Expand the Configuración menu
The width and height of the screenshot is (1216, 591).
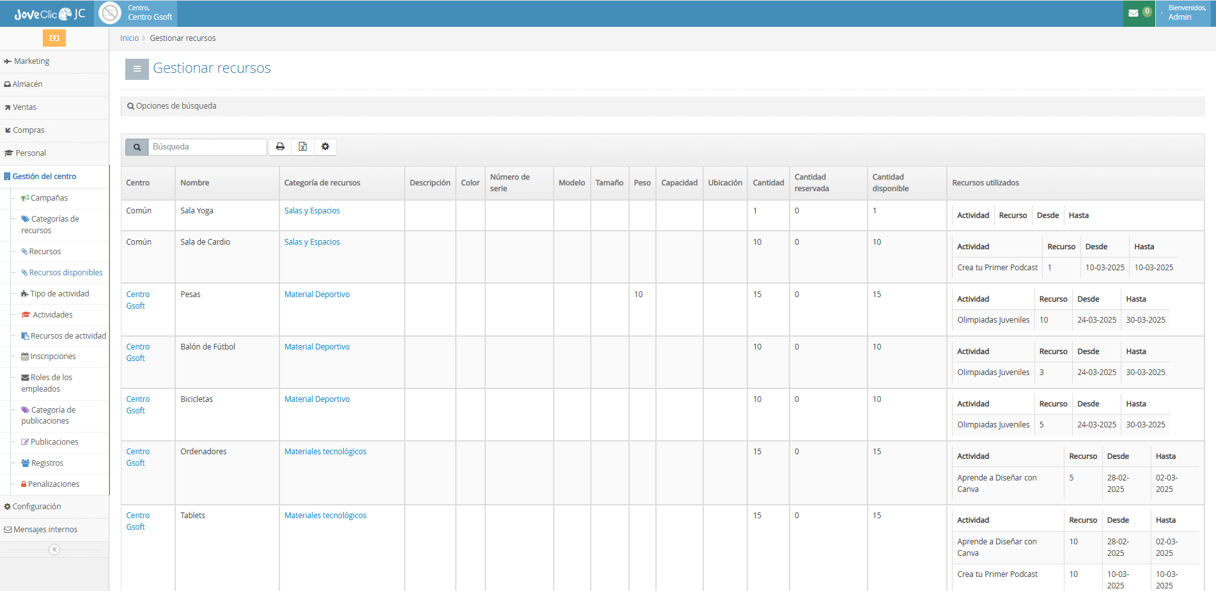[x=54, y=507]
